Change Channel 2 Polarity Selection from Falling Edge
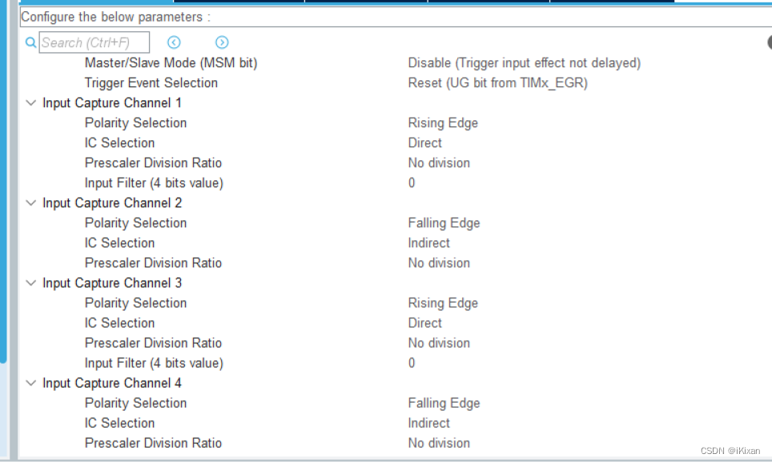This screenshot has width=772, height=462. [x=444, y=223]
